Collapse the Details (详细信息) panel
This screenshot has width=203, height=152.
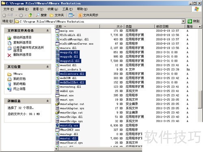click(48, 101)
